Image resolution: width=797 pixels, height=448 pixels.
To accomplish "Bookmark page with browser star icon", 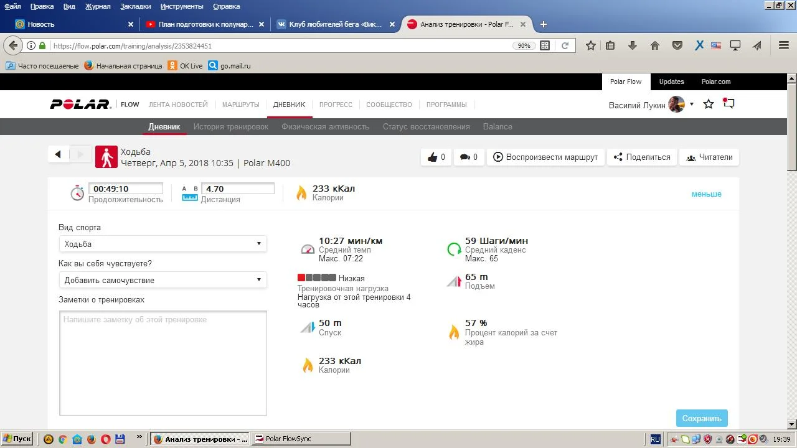I will pyautogui.click(x=590, y=45).
